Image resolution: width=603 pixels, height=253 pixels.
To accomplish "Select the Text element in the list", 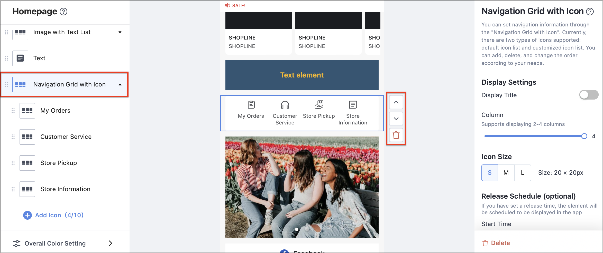I will 39,58.
